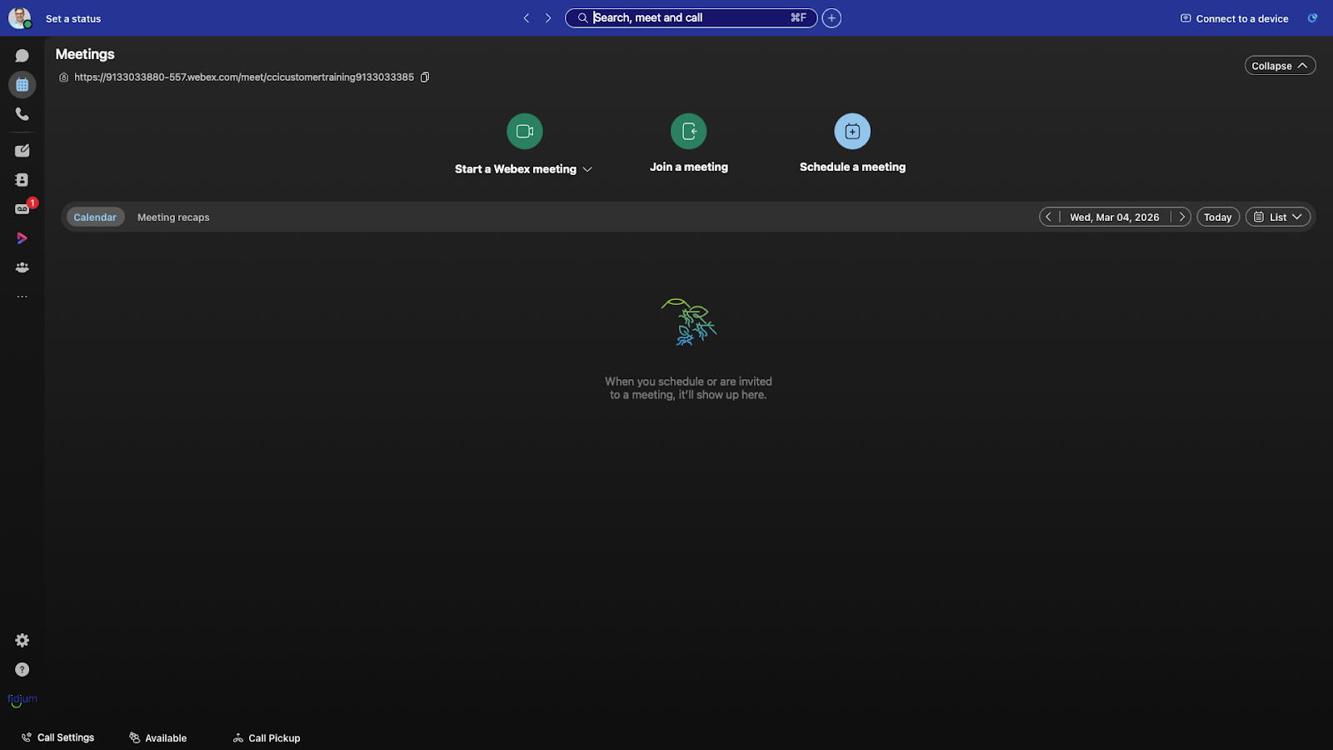Click the personal room URL link
Viewport: 1333px width, 750px height.
pyautogui.click(x=244, y=77)
